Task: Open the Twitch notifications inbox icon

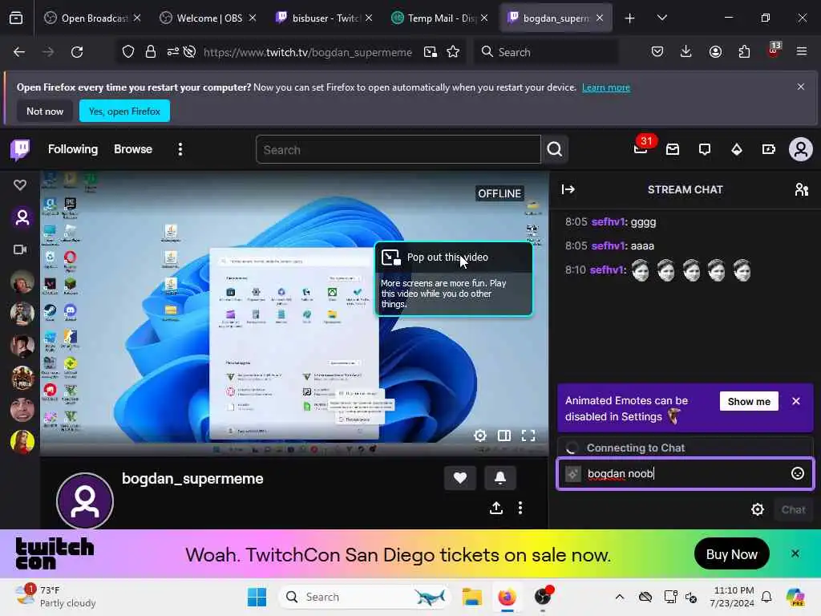Action: [673, 150]
